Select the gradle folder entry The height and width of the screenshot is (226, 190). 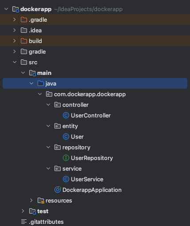[x=37, y=52]
